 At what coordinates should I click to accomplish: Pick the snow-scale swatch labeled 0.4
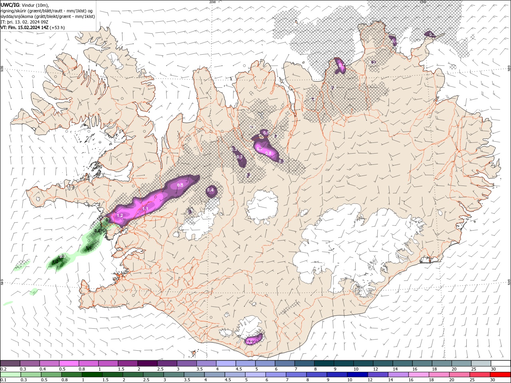tap(50, 363)
